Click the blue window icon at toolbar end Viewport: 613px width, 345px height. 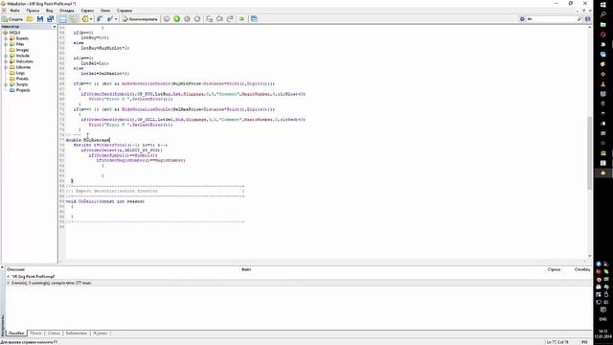tap(254, 19)
